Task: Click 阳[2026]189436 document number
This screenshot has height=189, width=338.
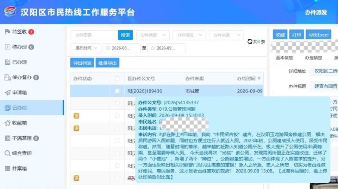Action: (145, 91)
